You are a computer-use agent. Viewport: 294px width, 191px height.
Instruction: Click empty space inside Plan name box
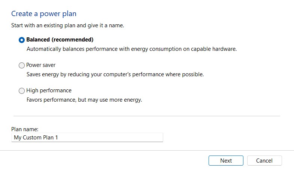coord(112,138)
